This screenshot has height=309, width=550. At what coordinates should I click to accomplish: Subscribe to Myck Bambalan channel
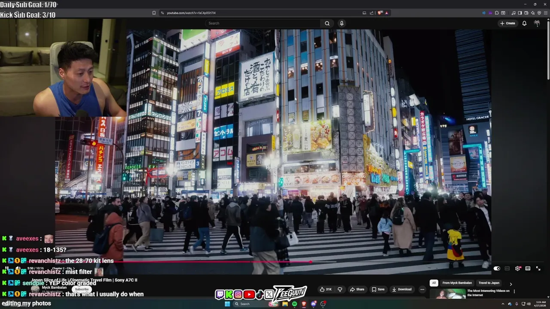point(82,289)
